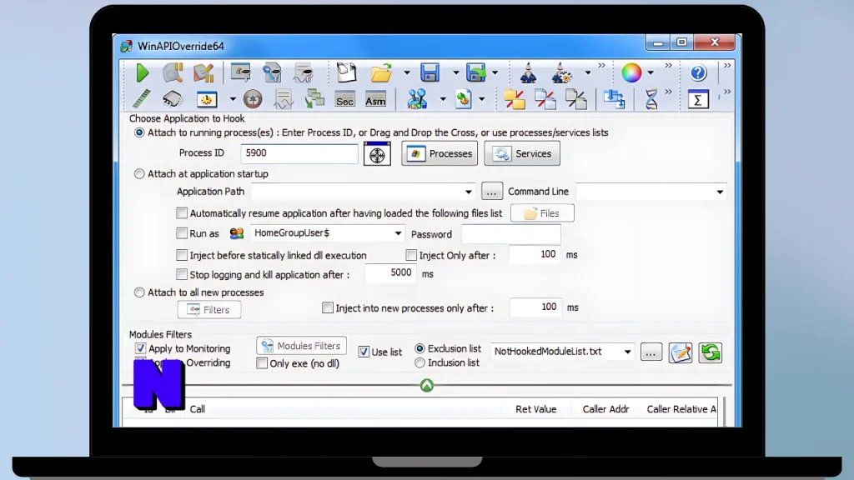Click the blue help question mark icon
The width and height of the screenshot is (854, 480).
click(x=698, y=73)
